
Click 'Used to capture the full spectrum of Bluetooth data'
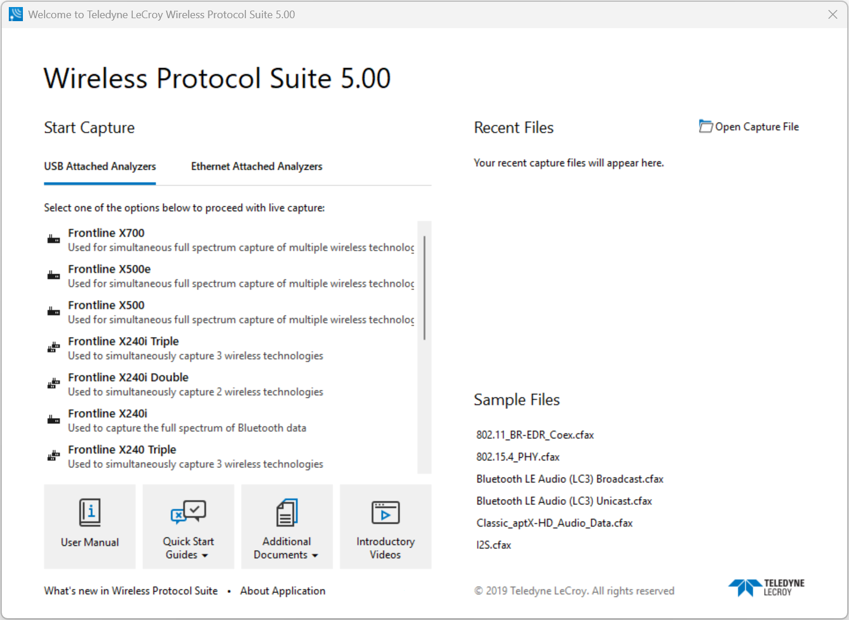187,428
